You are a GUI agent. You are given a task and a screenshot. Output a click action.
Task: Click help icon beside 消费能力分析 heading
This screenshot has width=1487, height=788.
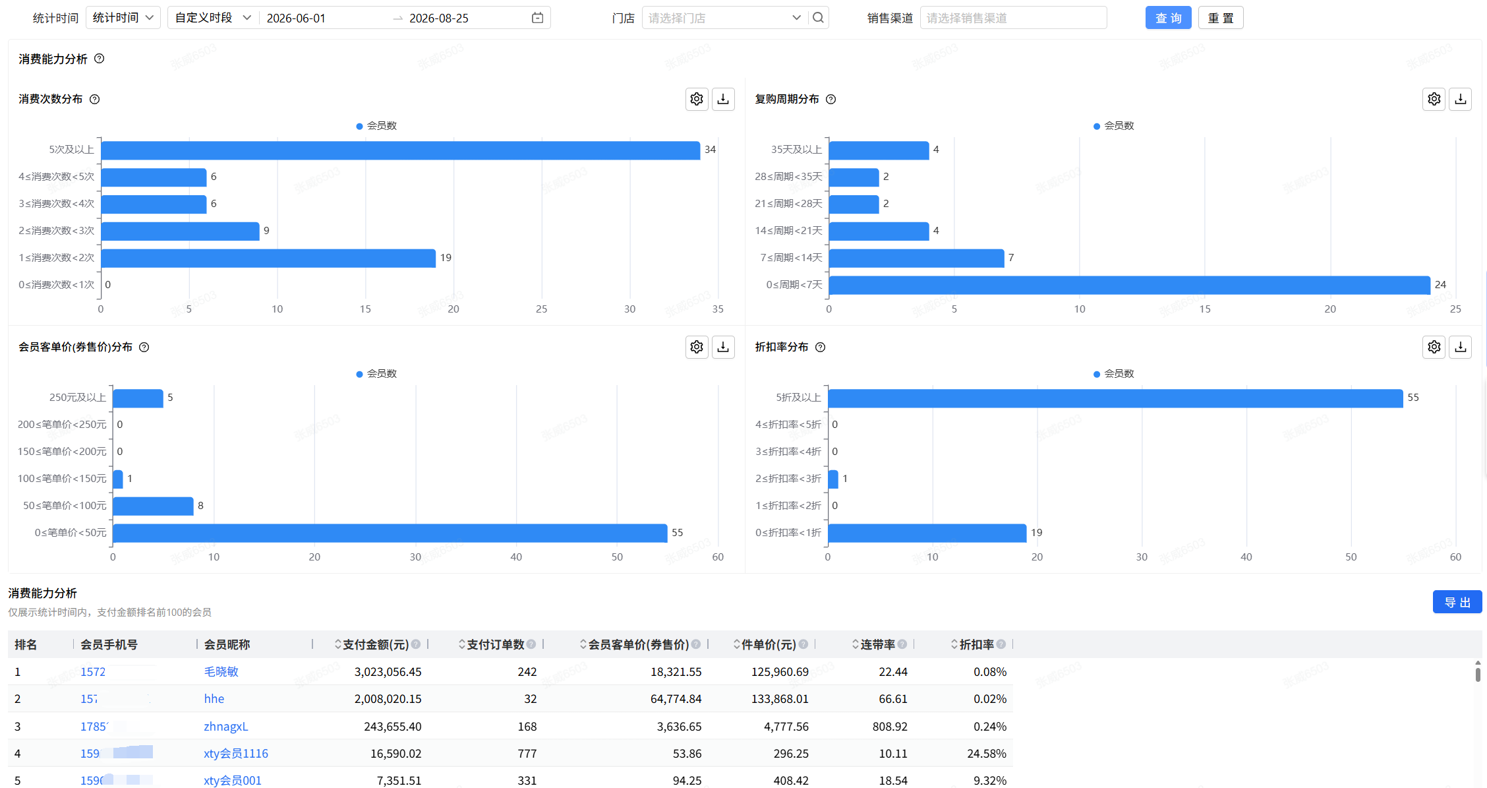[100, 59]
